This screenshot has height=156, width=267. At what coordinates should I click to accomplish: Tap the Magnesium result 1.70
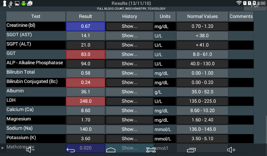tap(85, 120)
